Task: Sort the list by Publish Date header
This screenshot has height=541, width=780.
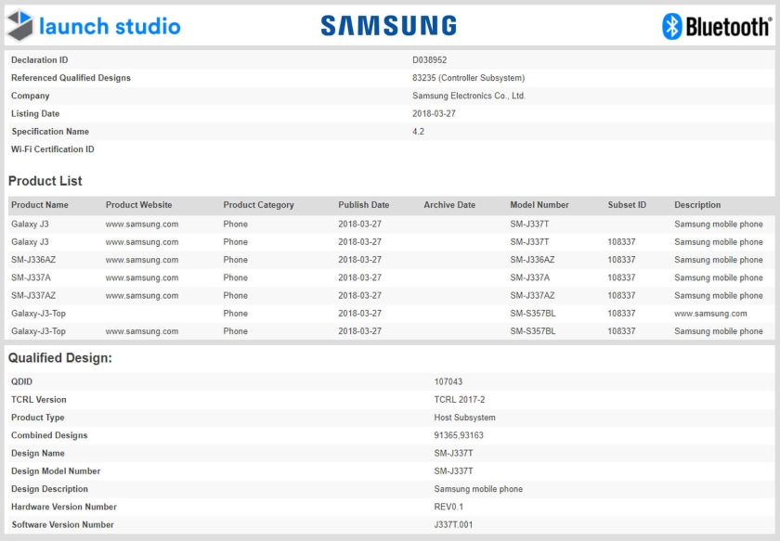Action: (363, 205)
